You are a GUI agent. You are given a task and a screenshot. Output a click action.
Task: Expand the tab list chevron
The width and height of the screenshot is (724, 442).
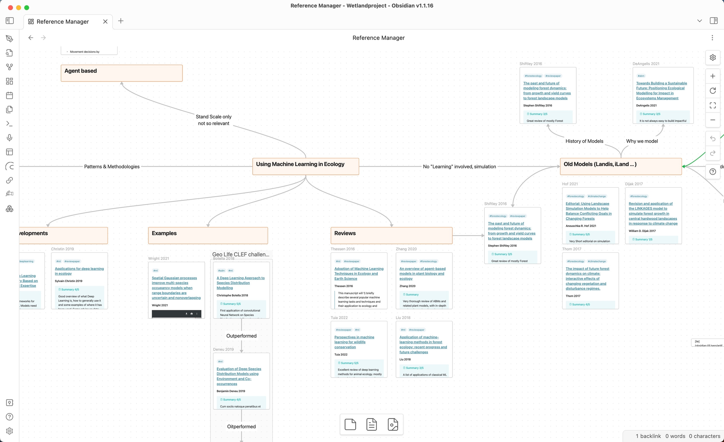point(699,21)
